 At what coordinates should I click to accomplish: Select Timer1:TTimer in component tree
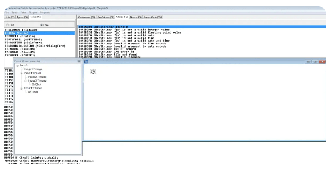tap(33, 88)
